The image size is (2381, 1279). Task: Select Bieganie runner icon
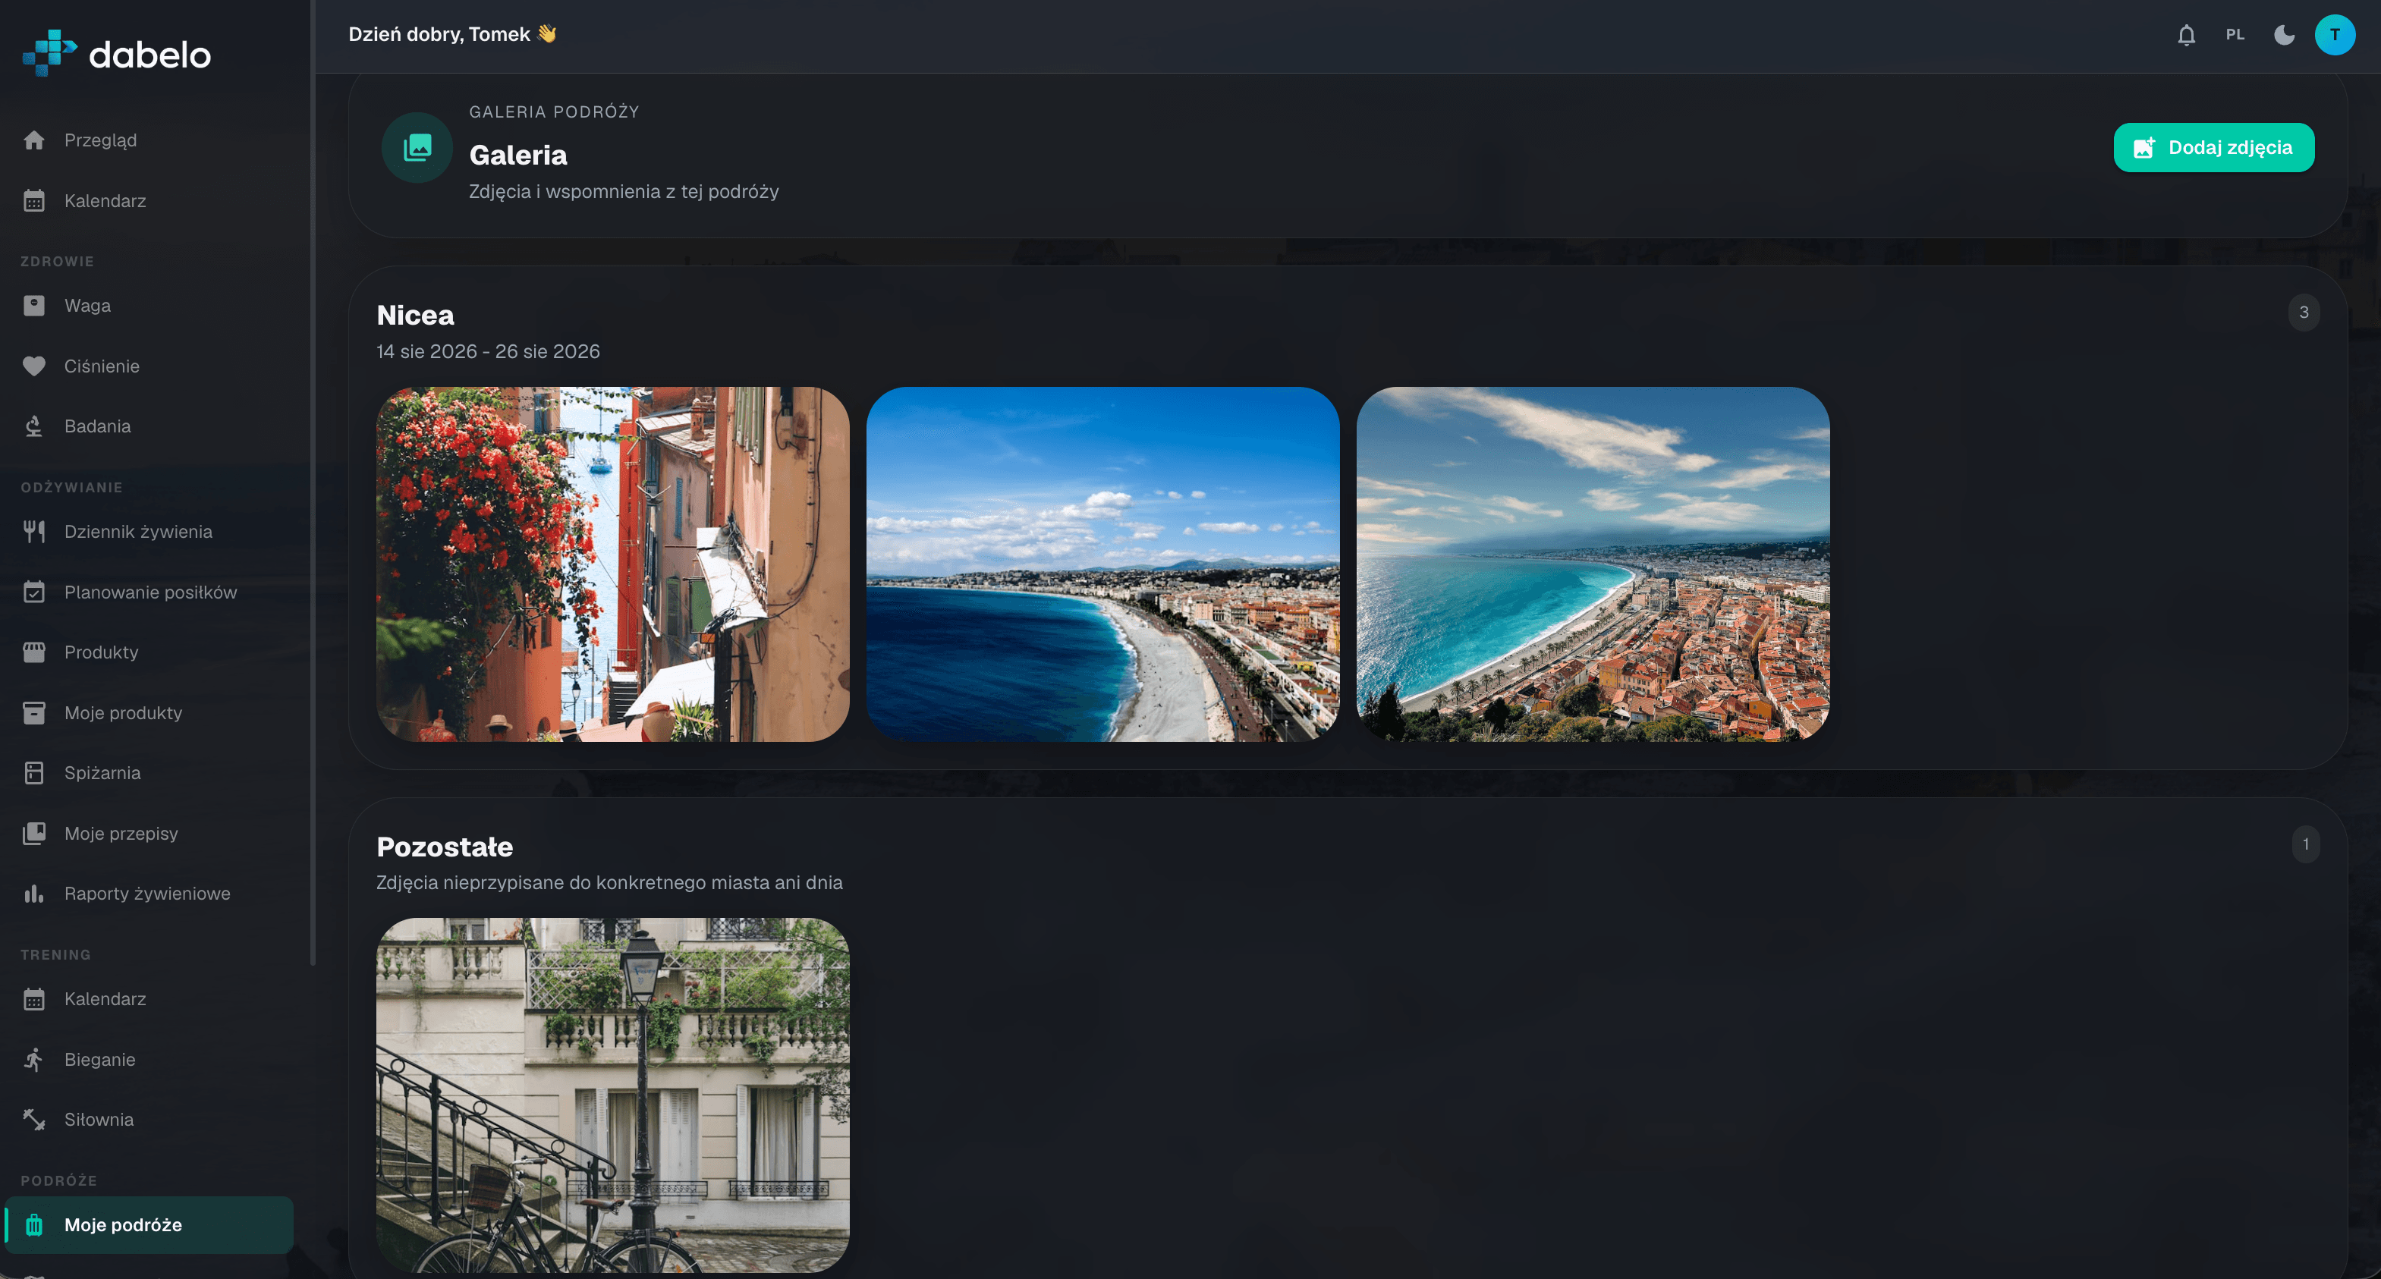coord(34,1059)
